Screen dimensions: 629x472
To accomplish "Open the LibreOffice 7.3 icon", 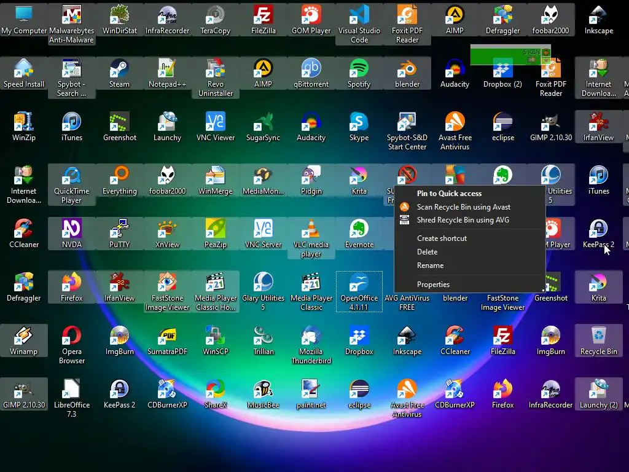I will click(x=71, y=398).
